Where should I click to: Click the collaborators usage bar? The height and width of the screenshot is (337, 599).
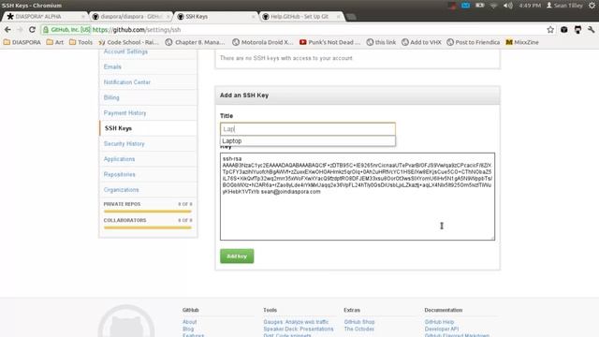click(x=148, y=227)
